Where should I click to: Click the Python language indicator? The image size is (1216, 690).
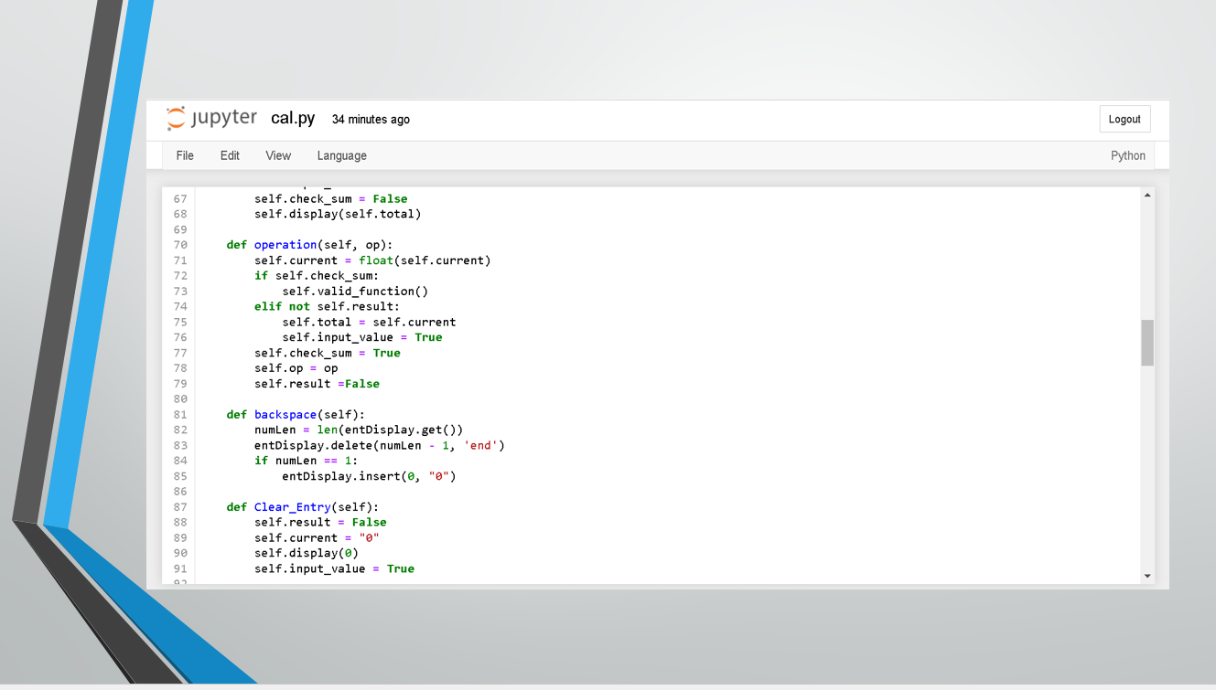tap(1128, 155)
